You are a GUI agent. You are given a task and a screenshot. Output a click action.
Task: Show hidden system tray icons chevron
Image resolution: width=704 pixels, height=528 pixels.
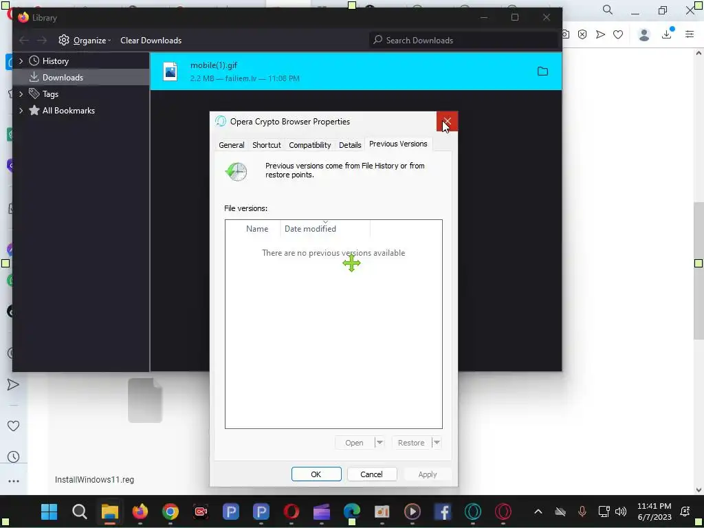538,511
